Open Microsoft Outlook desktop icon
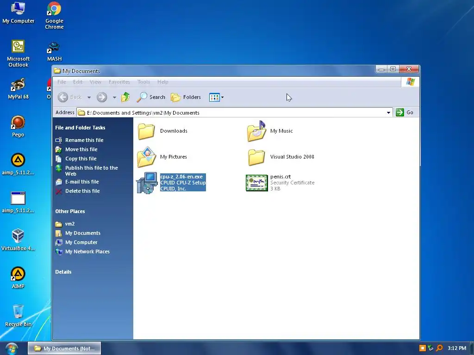This screenshot has height=355, width=474. [x=18, y=54]
